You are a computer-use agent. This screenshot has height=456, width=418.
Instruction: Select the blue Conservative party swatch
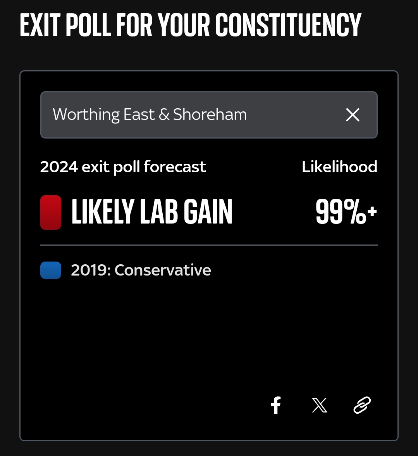(51, 270)
